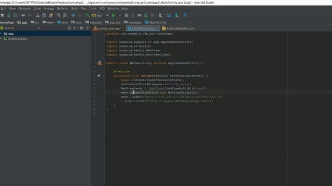Close the activity_main.xml tab

[x=123, y=28]
